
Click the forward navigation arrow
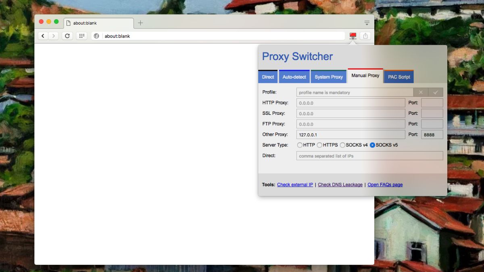pyautogui.click(x=53, y=36)
